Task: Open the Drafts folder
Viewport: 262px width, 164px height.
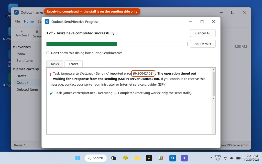Action: tap(21, 76)
